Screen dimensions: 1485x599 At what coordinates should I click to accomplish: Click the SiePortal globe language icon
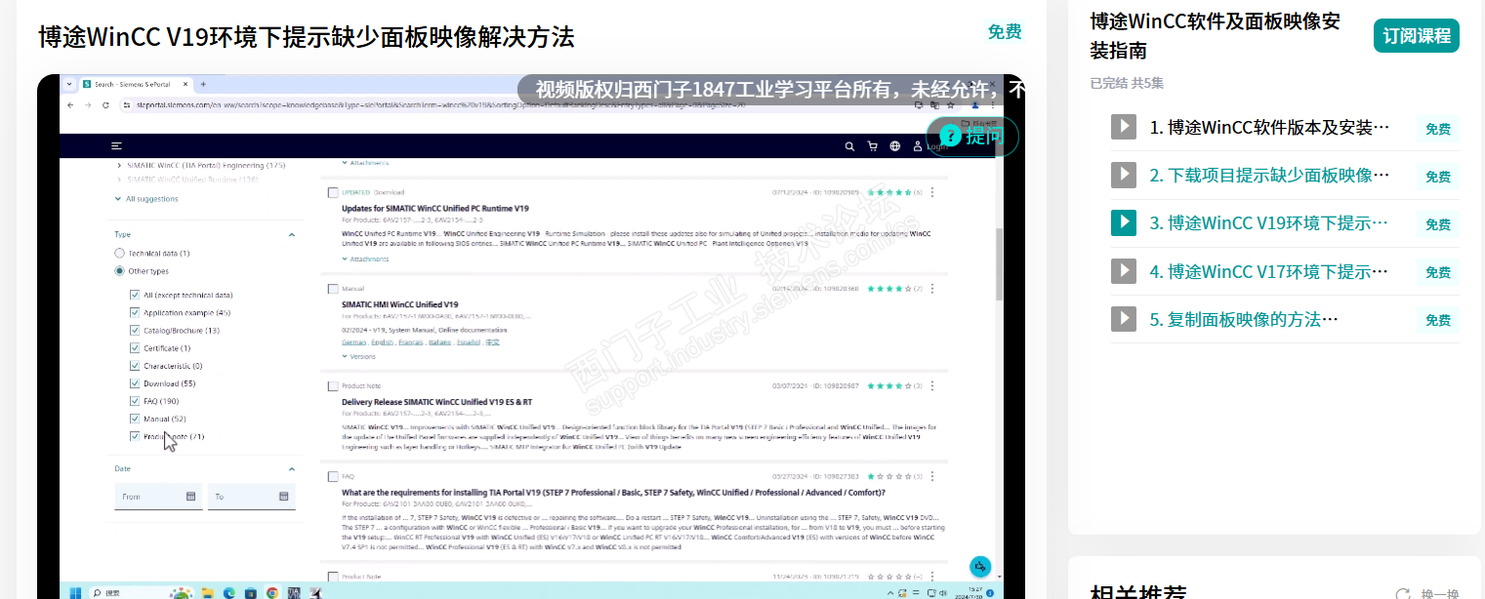(894, 146)
